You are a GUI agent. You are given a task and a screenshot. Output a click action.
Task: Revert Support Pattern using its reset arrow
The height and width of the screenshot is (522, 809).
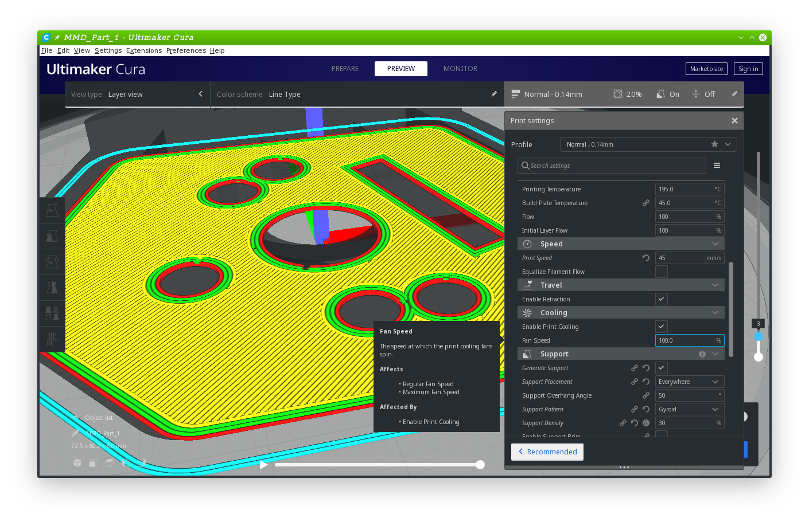[646, 409]
